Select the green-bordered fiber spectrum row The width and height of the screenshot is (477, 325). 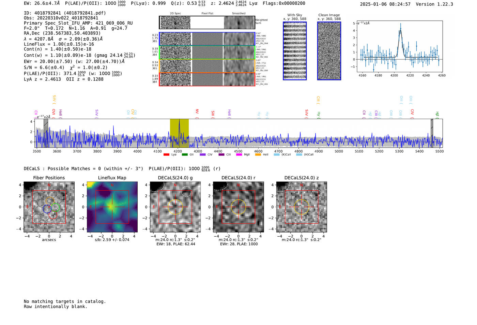(207, 53)
